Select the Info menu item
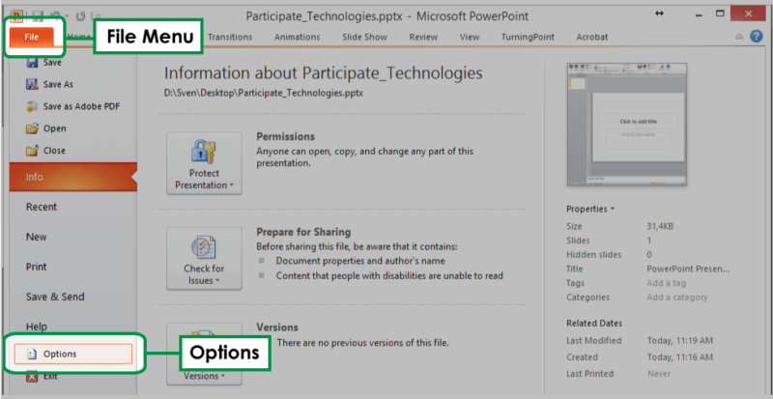The width and height of the screenshot is (773, 399). (x=73, y=177)
